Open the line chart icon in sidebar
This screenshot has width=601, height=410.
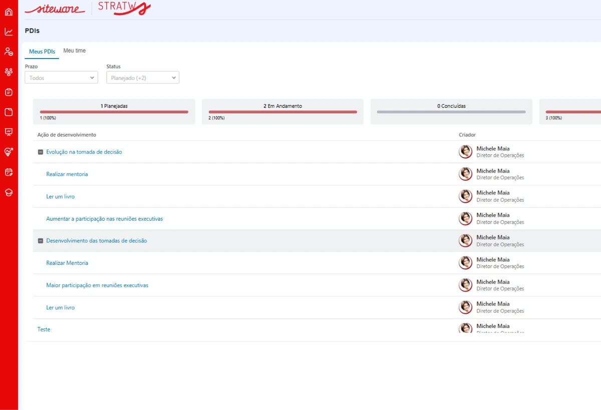click(9, 32)
